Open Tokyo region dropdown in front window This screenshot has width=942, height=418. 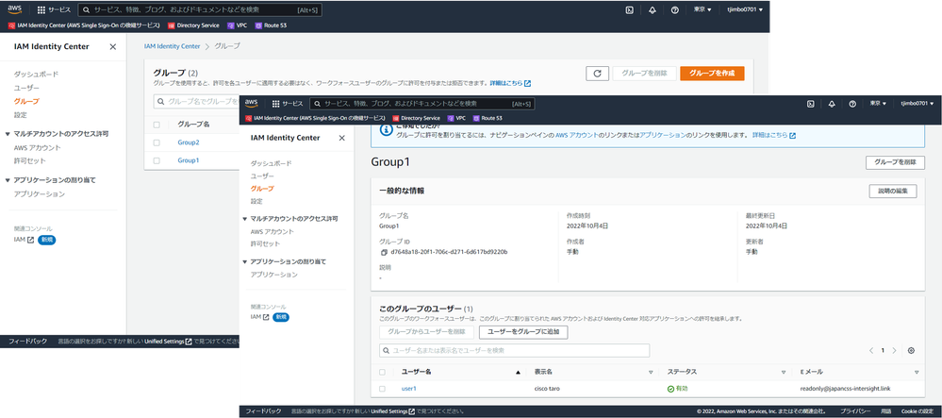point(879,104)
